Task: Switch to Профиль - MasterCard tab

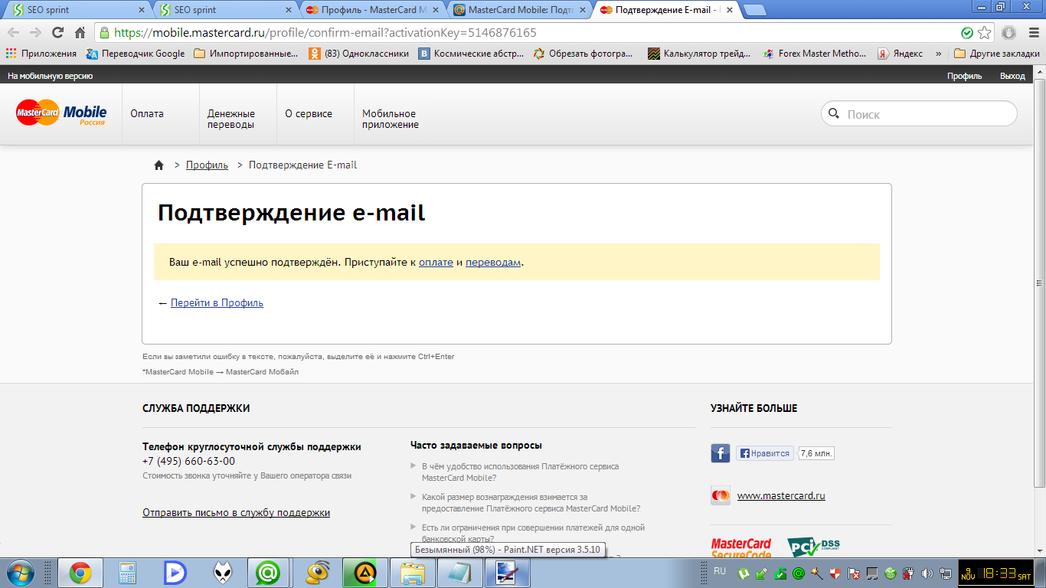Action: (x=372, y=10)
